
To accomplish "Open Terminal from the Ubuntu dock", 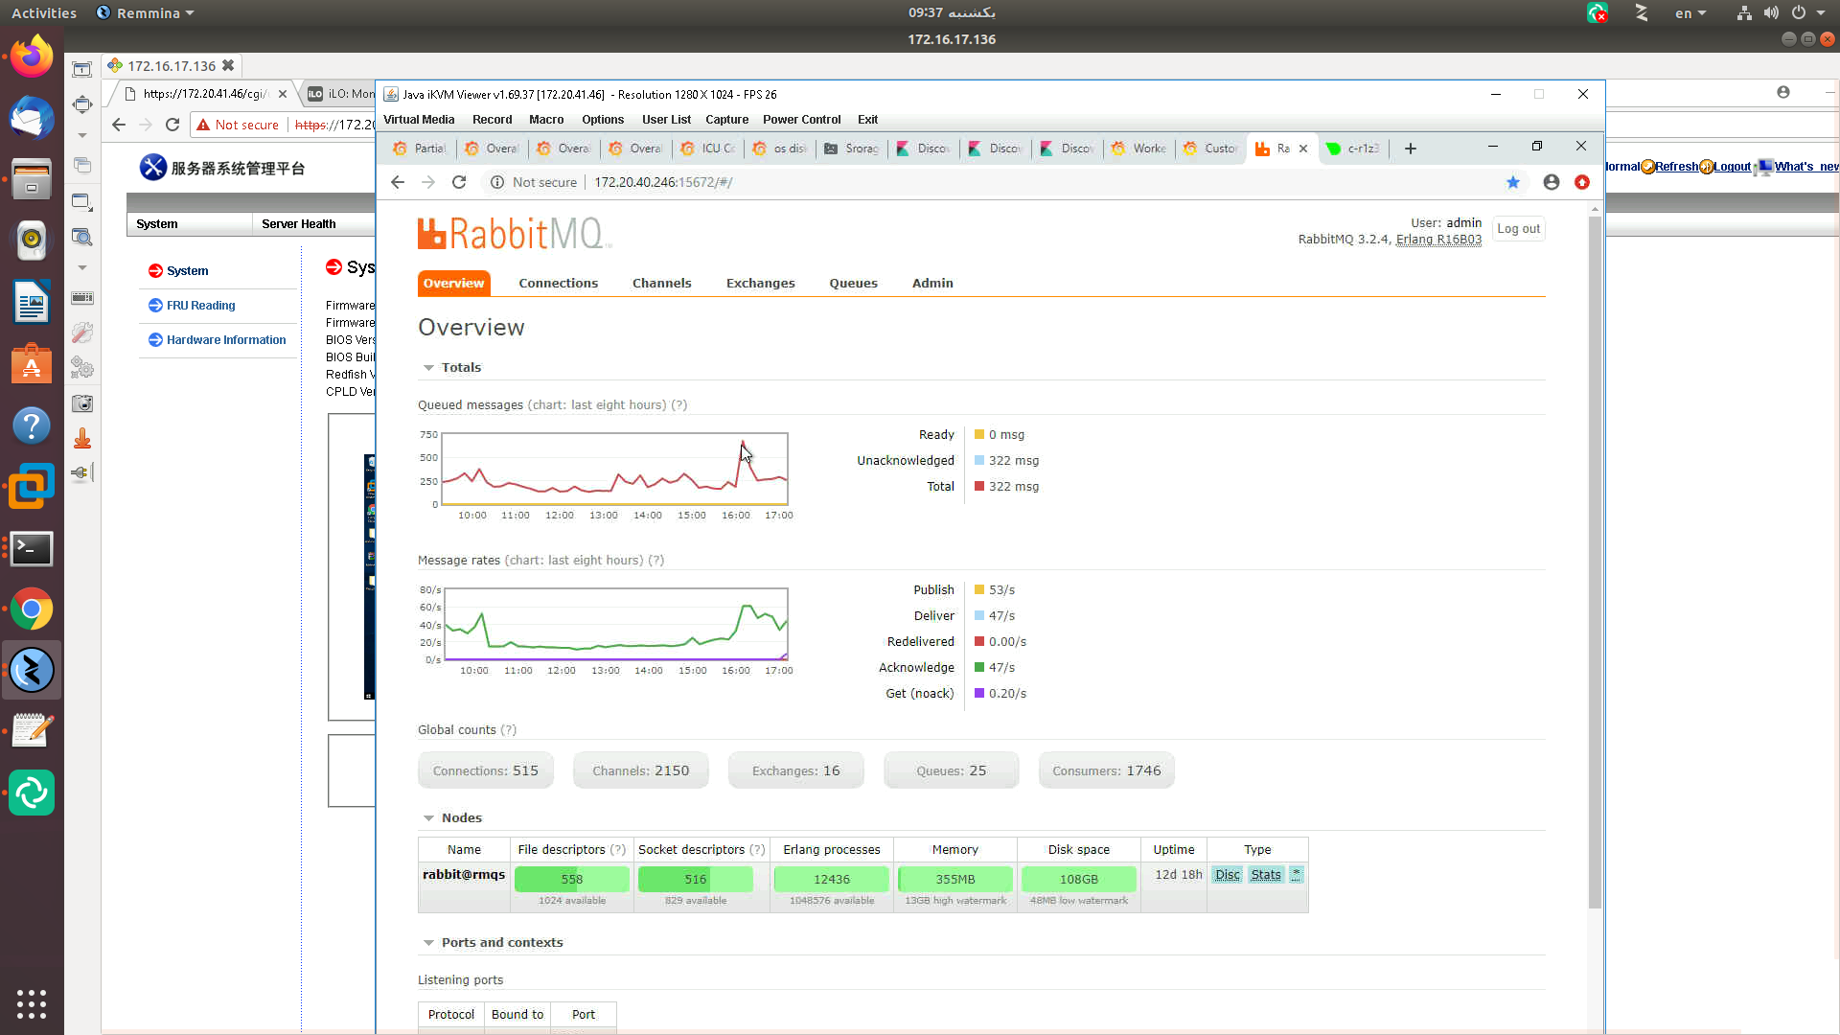I will (x=32, y=549).
